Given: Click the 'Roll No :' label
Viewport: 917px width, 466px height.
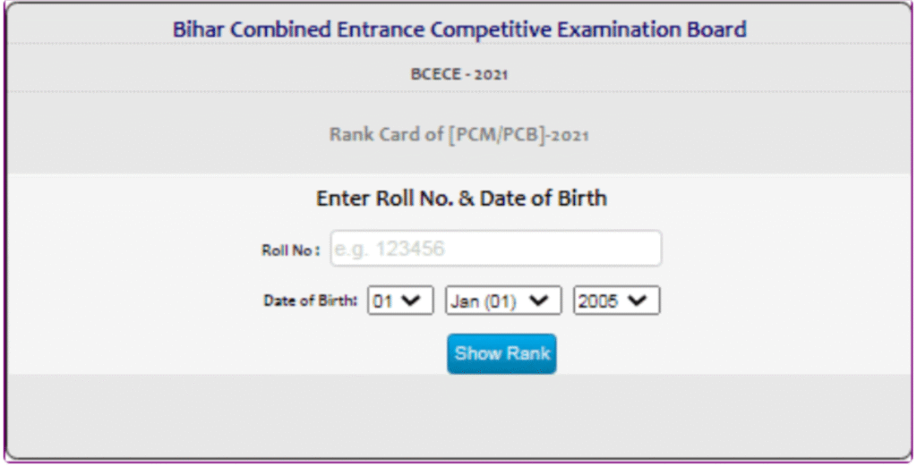Looking at the screenshot, I should [291, 250].
